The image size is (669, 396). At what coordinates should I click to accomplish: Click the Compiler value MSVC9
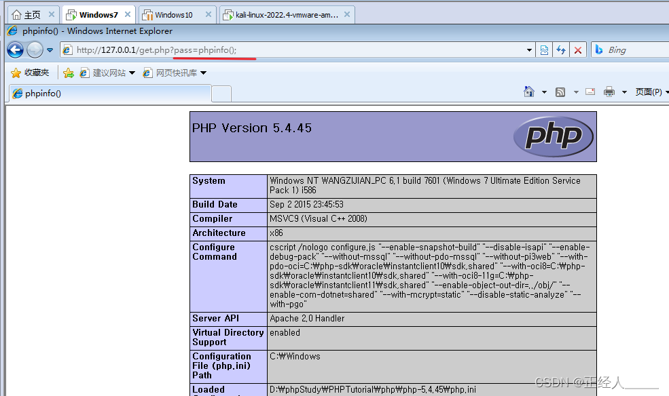[319, 218]
